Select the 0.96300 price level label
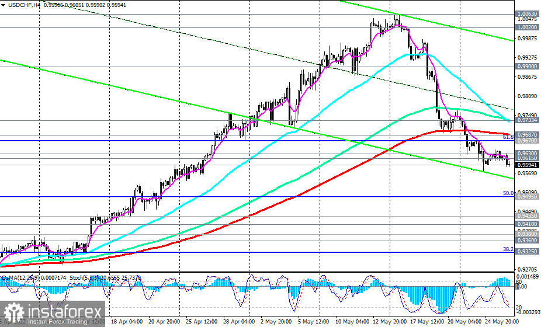This screenshot has height=327, width=541. 527,153
